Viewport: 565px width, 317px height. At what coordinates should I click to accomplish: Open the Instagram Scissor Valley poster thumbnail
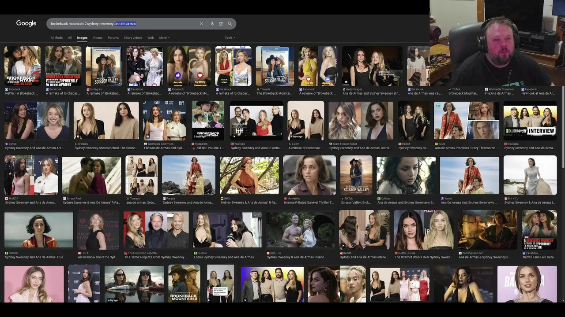(x=104, y=66)
